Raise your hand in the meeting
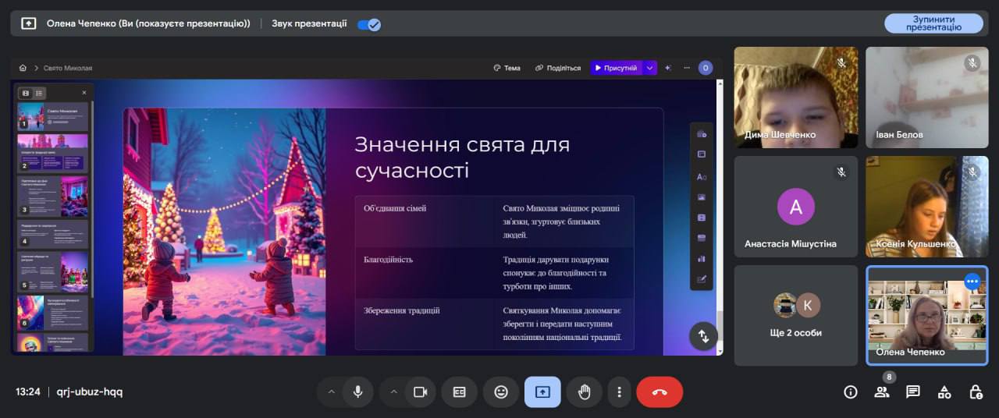 584,392
